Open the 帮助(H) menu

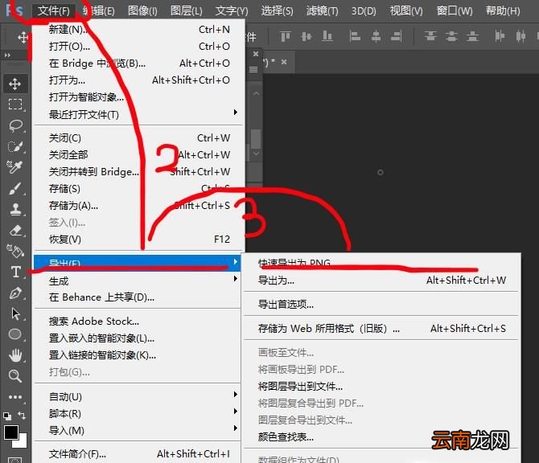[x=503, y=11]
